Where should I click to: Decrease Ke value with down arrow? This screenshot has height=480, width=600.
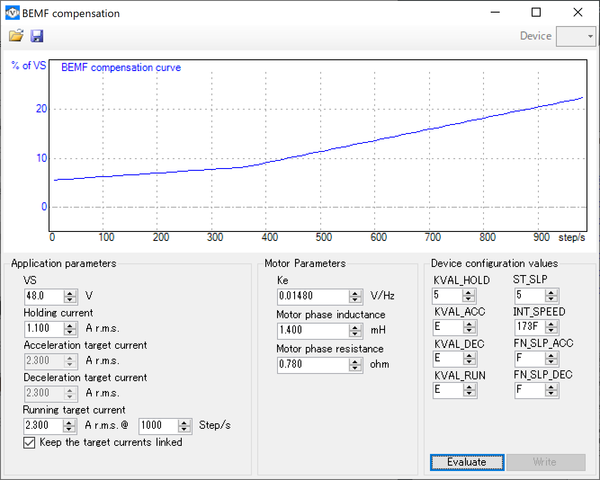355,299
